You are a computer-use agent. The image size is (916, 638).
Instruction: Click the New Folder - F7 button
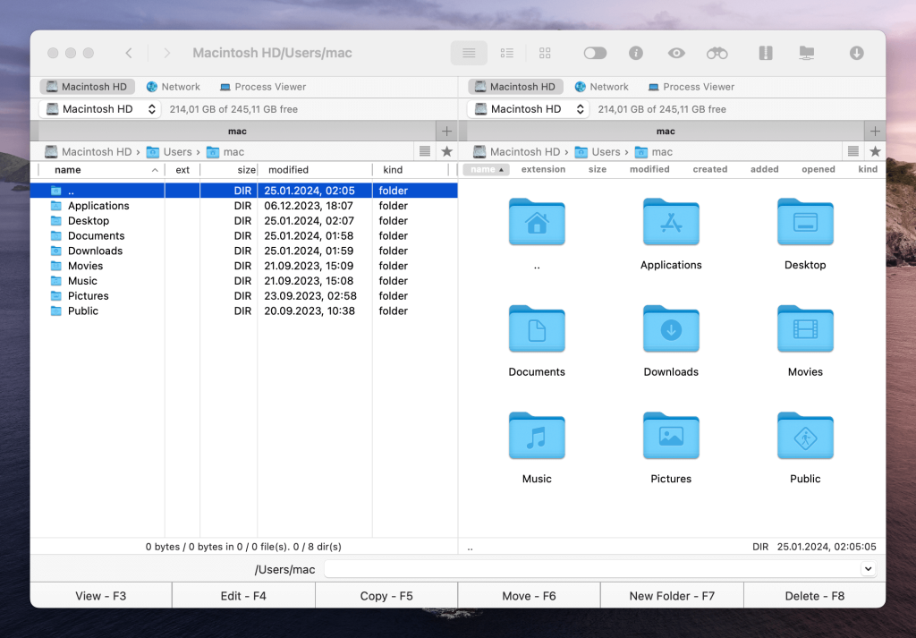pyautogui.click(x=672, y=594)
